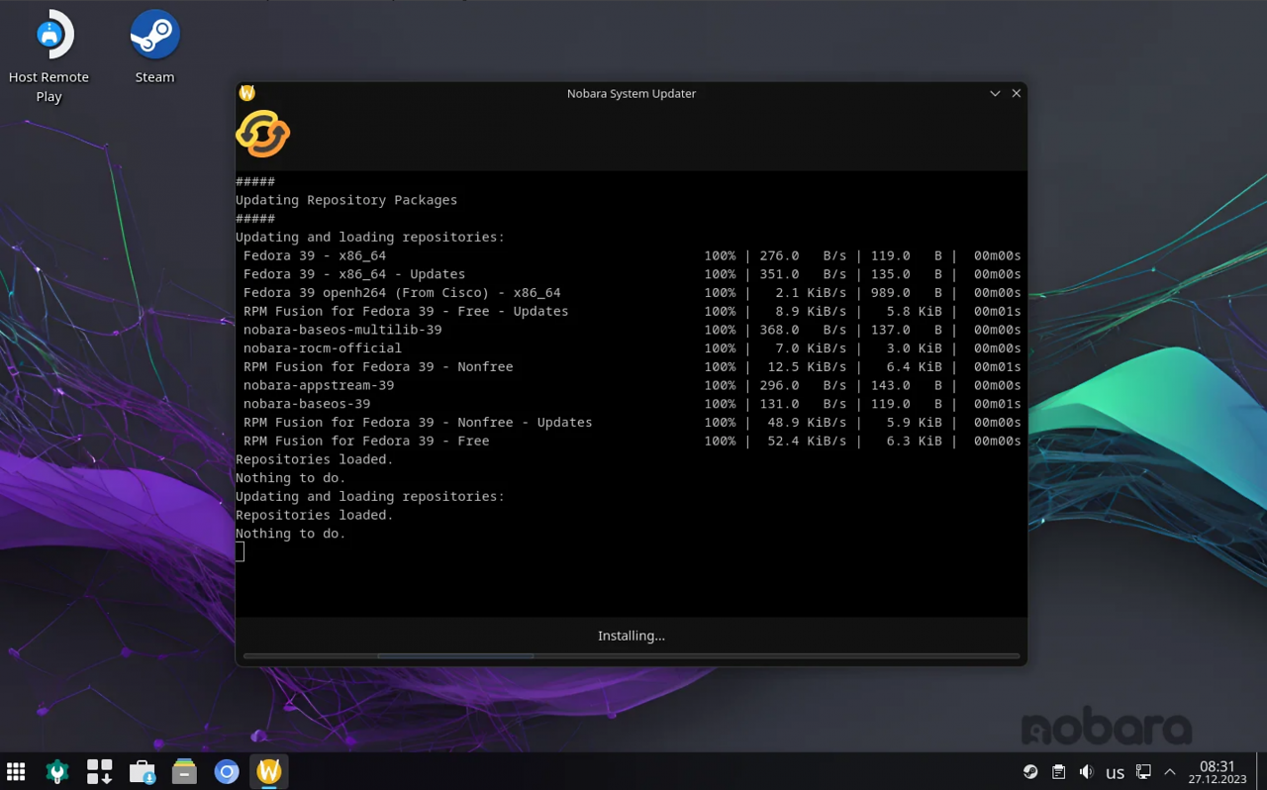The image size is (1267, 790).
Task: Click the 'nobara-baseos-39' repository line
Action: pos(632,404)
